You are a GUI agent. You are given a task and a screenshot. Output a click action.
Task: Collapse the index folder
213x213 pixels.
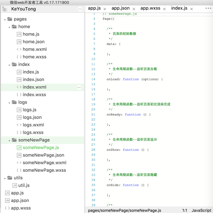9,65
